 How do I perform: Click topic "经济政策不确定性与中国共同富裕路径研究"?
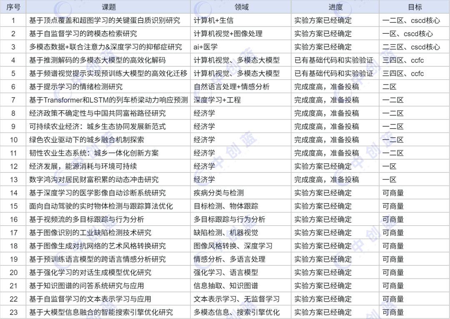coord(97,113)
